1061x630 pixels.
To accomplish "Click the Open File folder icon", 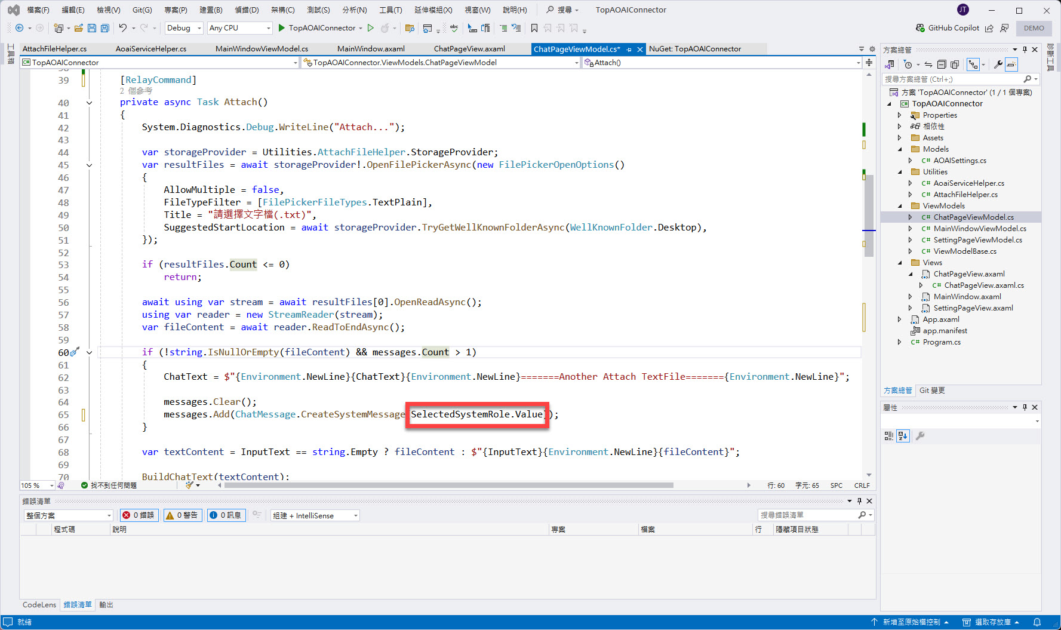I will point(78,28).
